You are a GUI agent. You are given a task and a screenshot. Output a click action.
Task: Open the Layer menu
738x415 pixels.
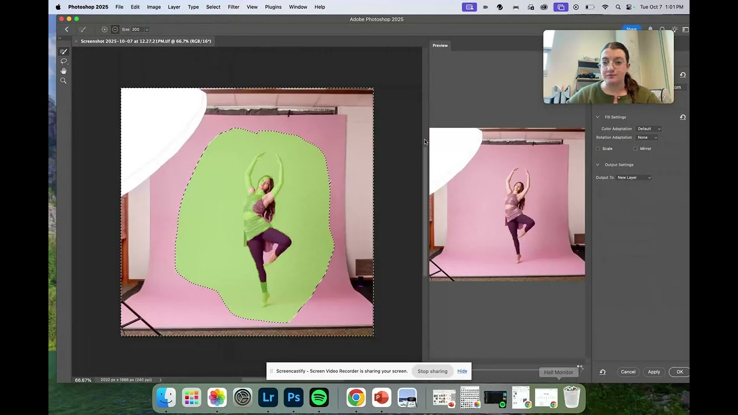click(174, 7)
